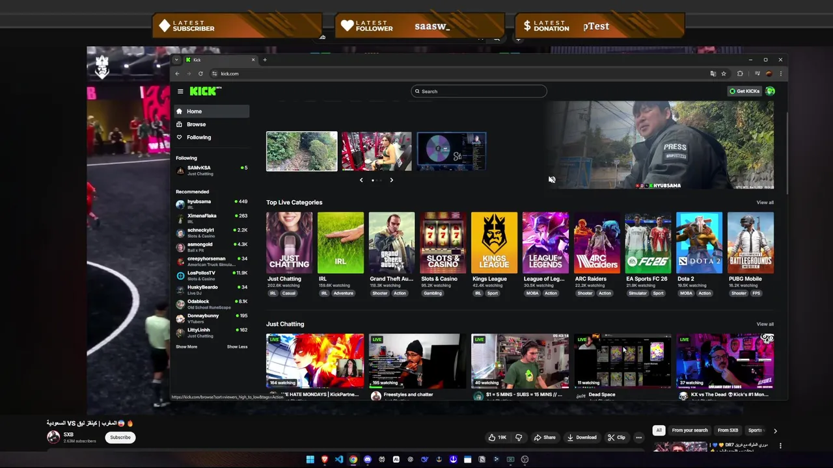833x468 pixels.
Task: Unmute the featured stream preview
Action: pos(552,180)
